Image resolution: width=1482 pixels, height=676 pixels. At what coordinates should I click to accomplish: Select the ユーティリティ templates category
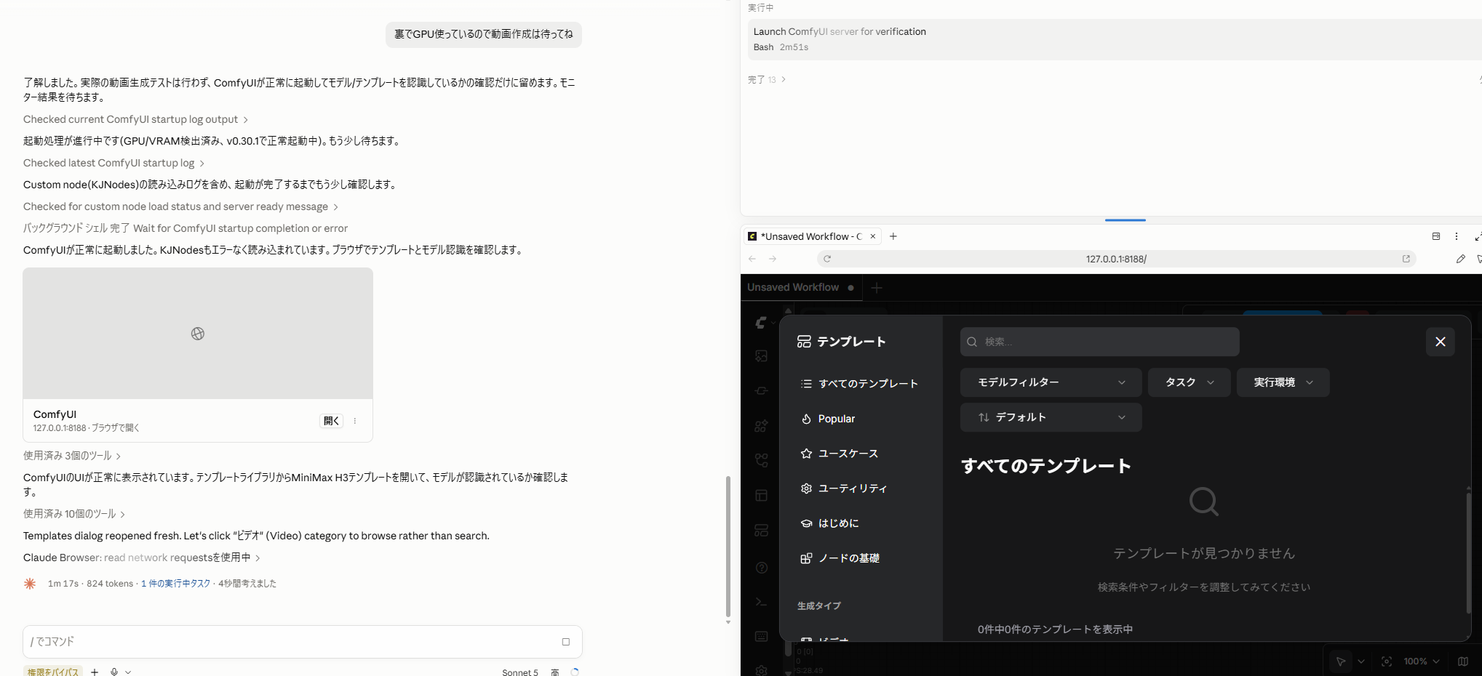click(860, 488)
